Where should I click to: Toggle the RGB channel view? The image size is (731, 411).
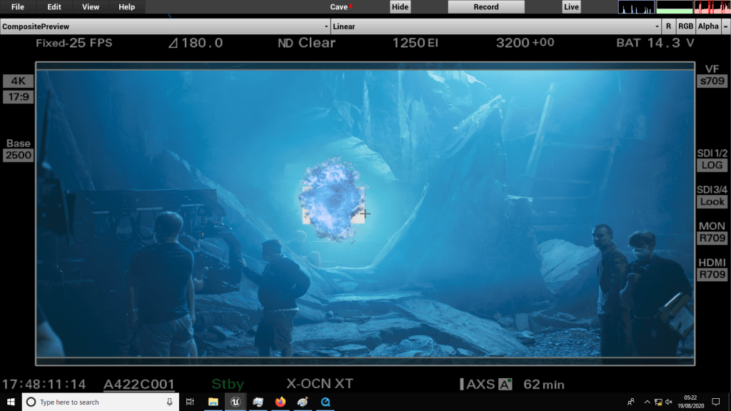(x=685, y=26)
